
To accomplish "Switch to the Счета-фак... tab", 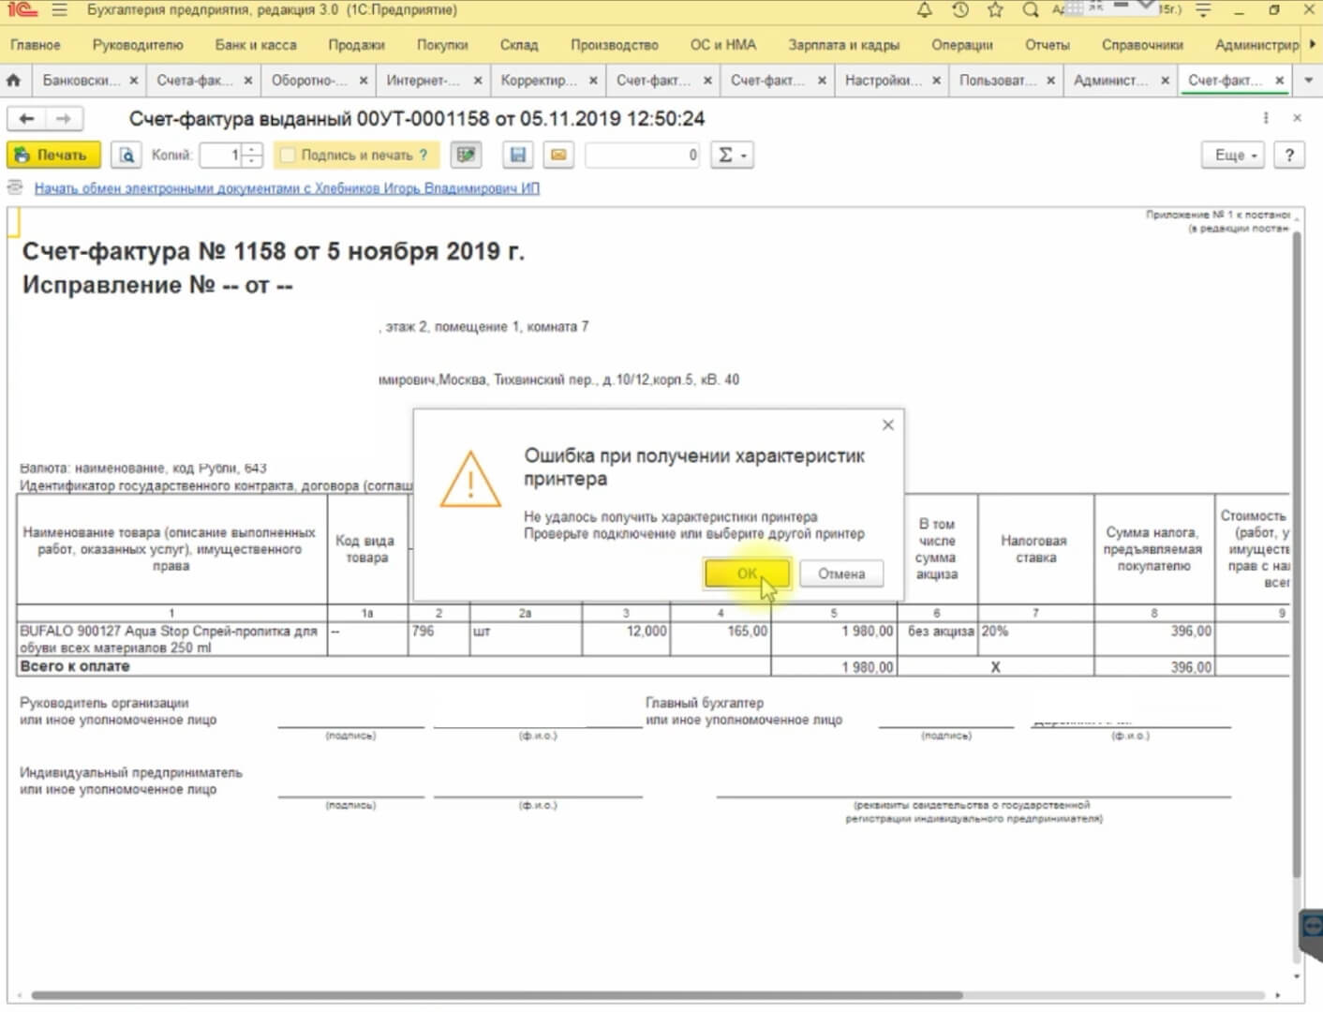I will coord(193,81).
